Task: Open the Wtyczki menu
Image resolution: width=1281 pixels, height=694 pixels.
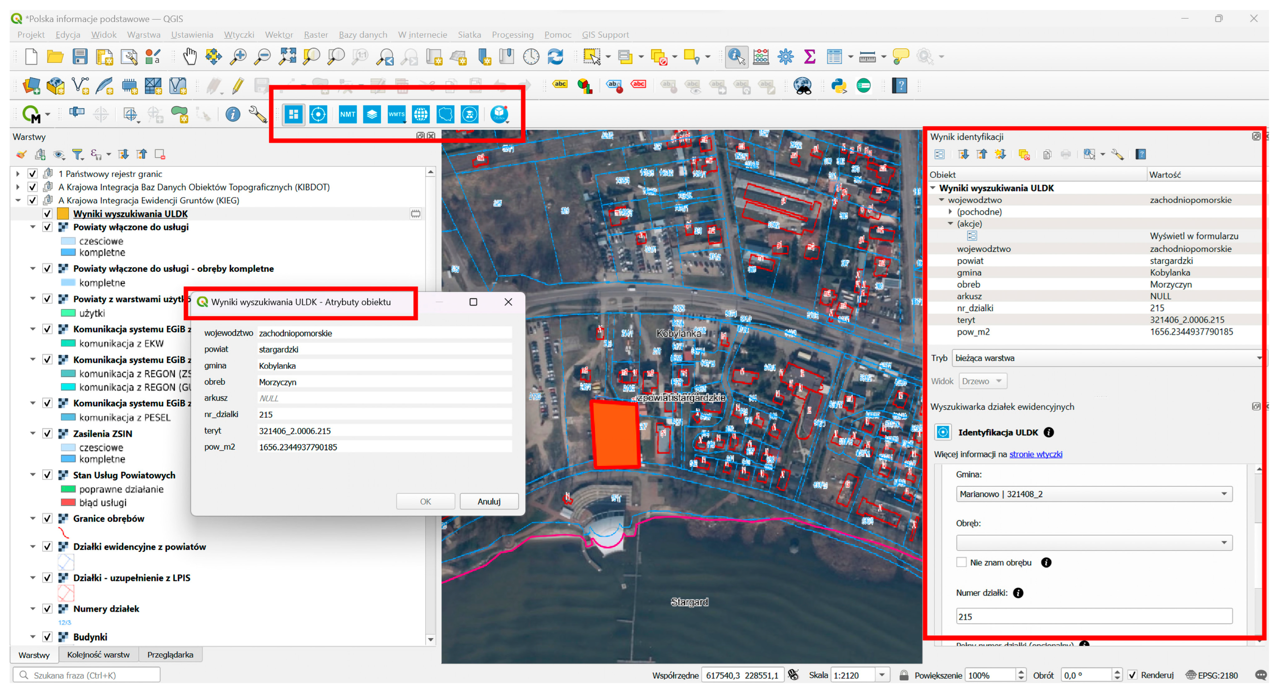Action: point(239,35)
